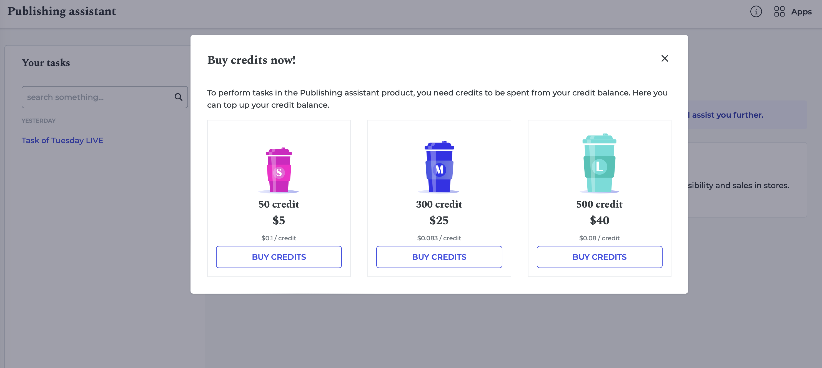The image size is (822, 368).
Task: Buy the 300 credit package
Action: (x=439, y=257)
